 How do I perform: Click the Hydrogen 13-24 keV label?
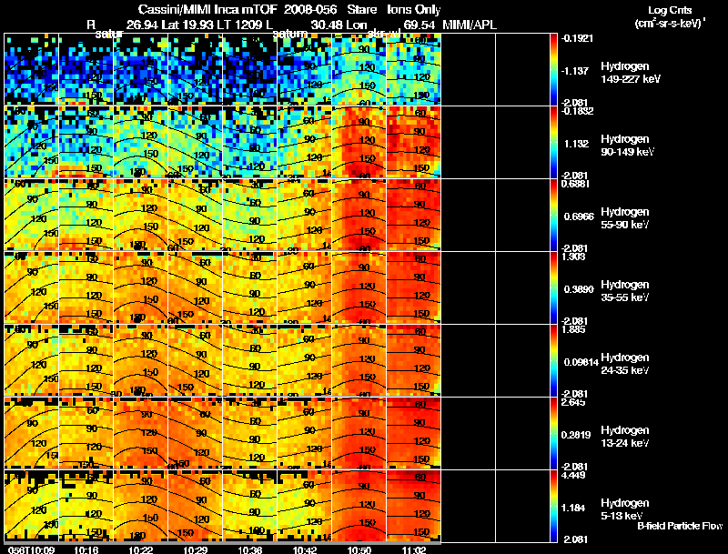[x=624, y=437]
